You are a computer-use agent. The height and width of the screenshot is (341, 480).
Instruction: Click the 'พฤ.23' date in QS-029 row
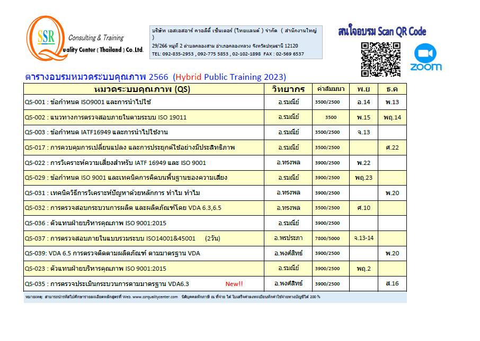tap(363, 178)
